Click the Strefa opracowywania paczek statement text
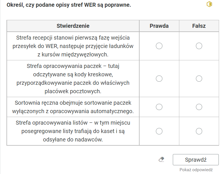 (x=73, y=79)
